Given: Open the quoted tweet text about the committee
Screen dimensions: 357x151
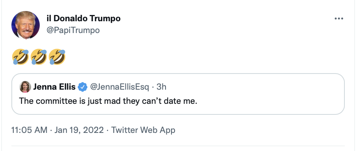Looking at the screenshot, I should 108,101.
